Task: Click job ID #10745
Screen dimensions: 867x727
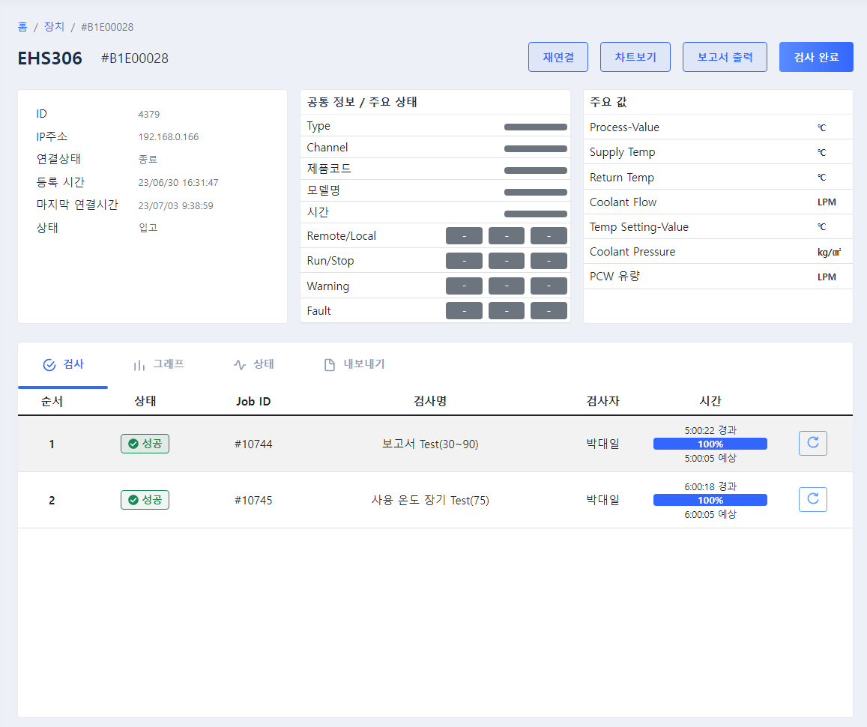Action: (x=253, y=501)
